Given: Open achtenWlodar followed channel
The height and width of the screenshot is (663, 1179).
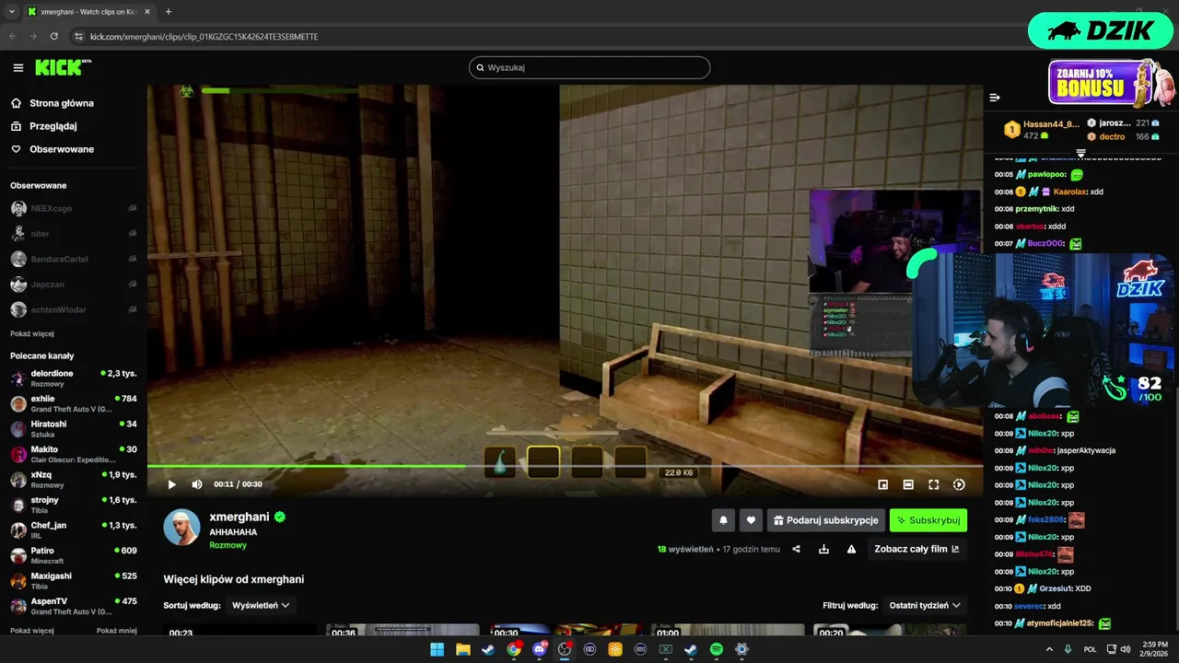Looking at the screenshot, I should [74, 309].
